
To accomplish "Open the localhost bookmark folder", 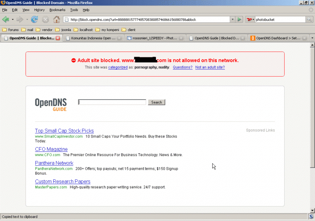I will pyautogui.click(x=83, y=29).
